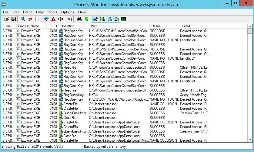Open the Help menu
Screen dimensions: 254x152
point(82,12)
